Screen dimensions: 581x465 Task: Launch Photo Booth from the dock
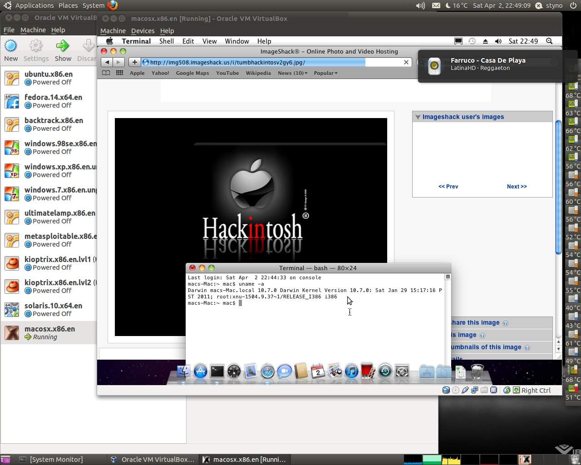pyautogui.click(x=368, y=371)
